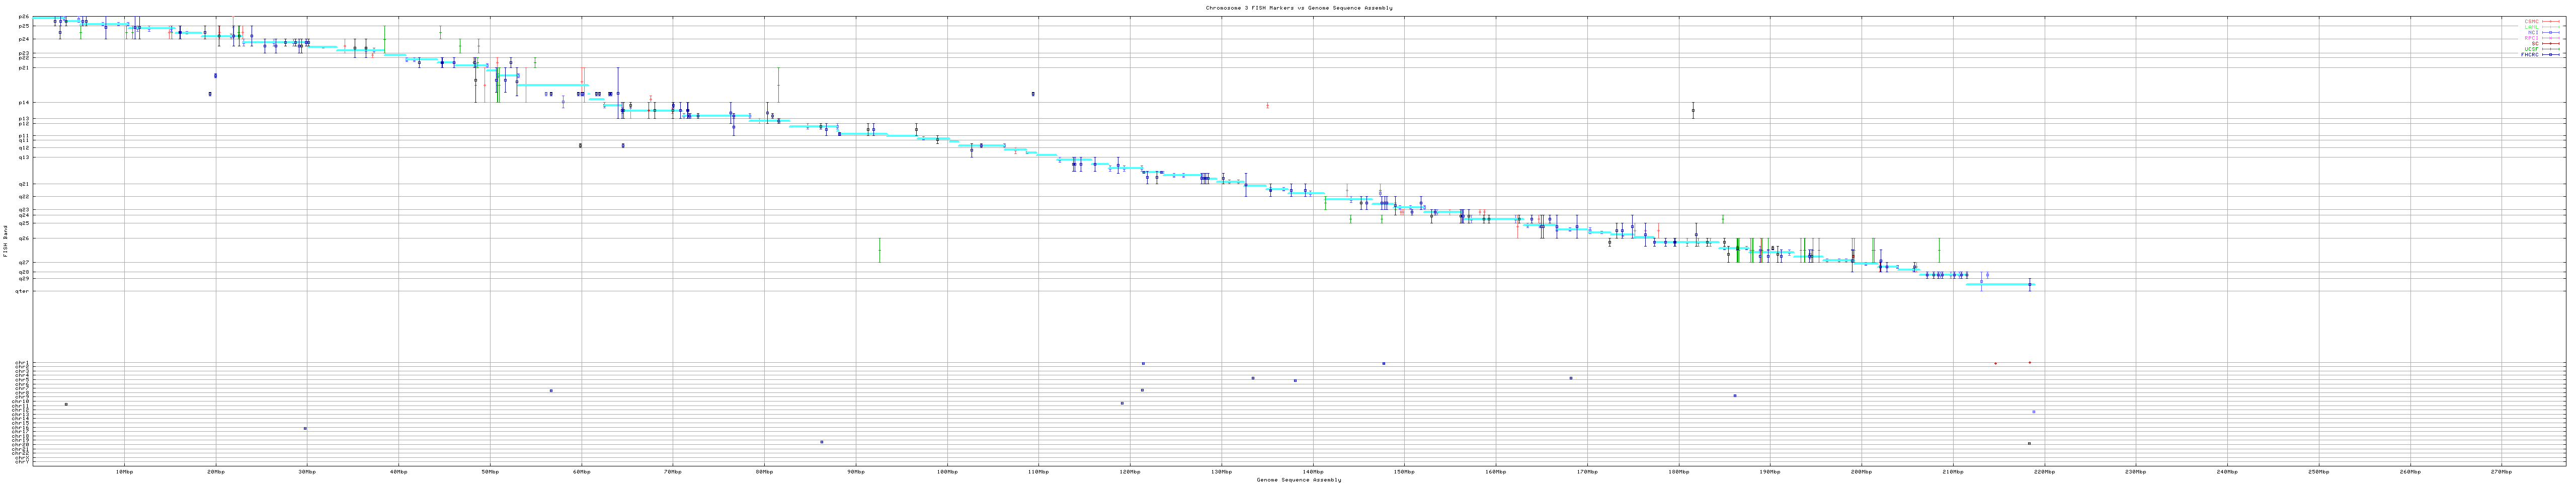Click the UCSF legend text label

click(2532, 49)
